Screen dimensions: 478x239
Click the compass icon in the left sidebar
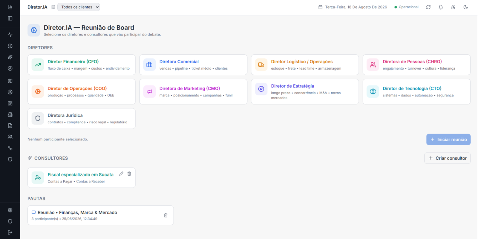coord(10,68)
